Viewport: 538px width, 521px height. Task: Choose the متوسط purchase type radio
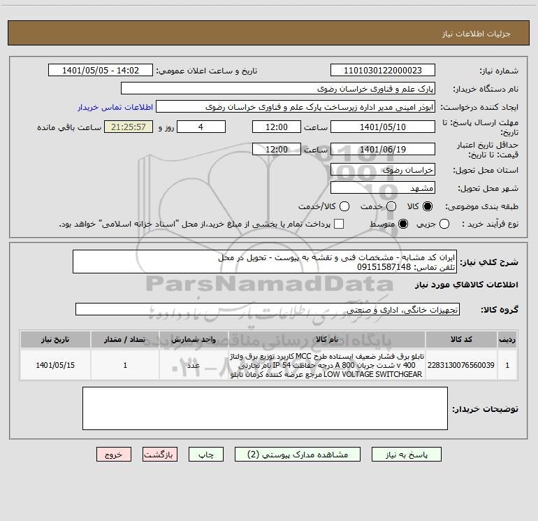(x=403, y=224)
